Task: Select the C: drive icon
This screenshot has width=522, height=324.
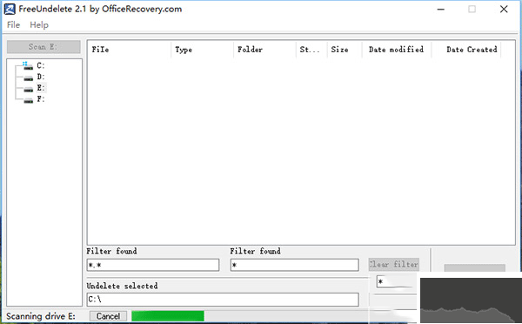Action: coord(28,65)
